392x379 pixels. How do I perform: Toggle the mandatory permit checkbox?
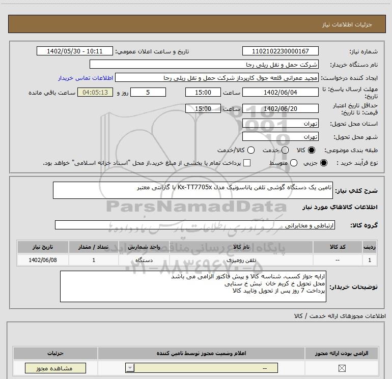(x=342, y=368)
